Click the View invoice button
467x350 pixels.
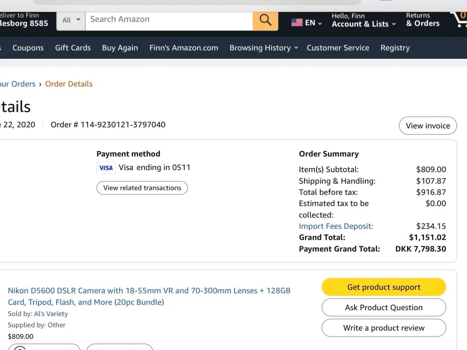pos(428,126)
